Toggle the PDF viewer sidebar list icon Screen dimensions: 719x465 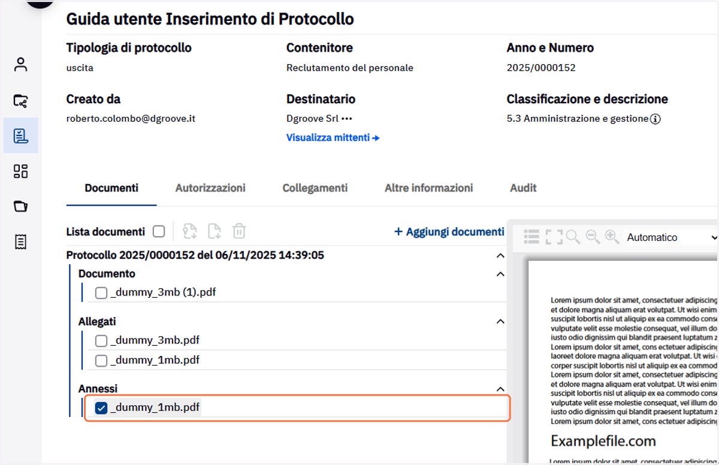click(x=531, y=237)
